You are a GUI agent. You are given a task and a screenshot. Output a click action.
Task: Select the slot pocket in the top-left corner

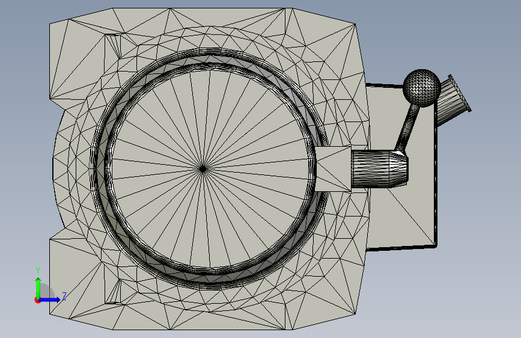coord(112,46)
